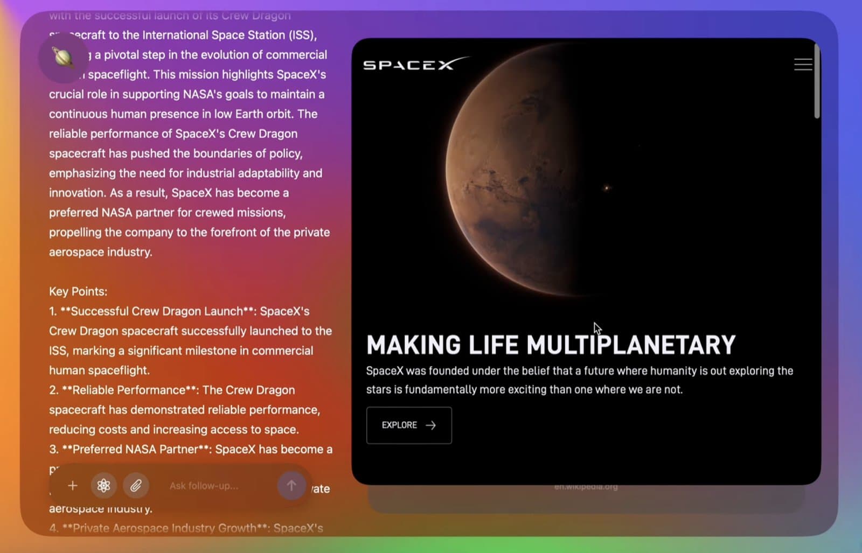Click the MAKING LIFE MULTIPLANETARY headline
Viewport: 862px width, 553px height.
(551, 345)
